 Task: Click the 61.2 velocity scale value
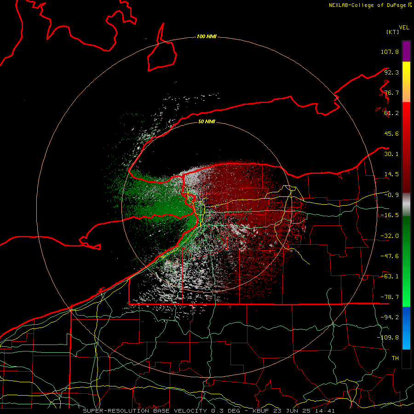[x=391, y=113]
